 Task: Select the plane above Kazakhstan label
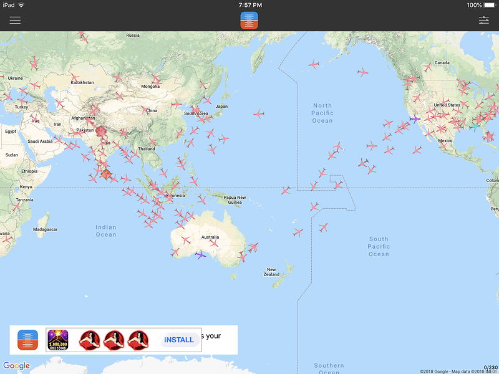[x=74, y=77]
